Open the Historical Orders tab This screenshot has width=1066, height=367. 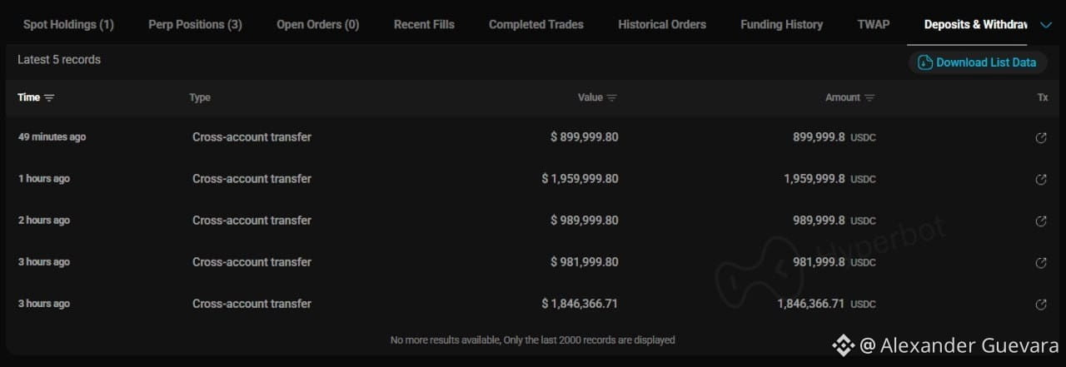662,24
